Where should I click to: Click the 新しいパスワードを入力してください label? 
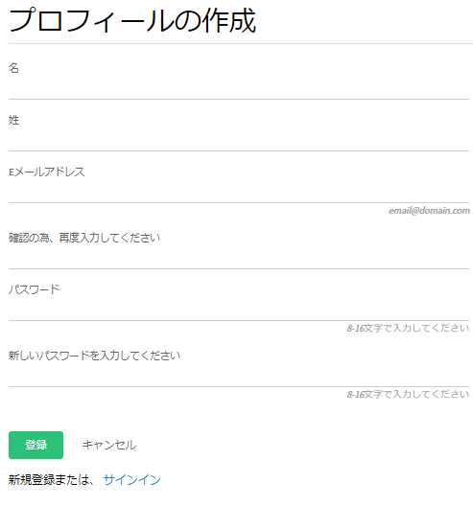click(94, 356)
